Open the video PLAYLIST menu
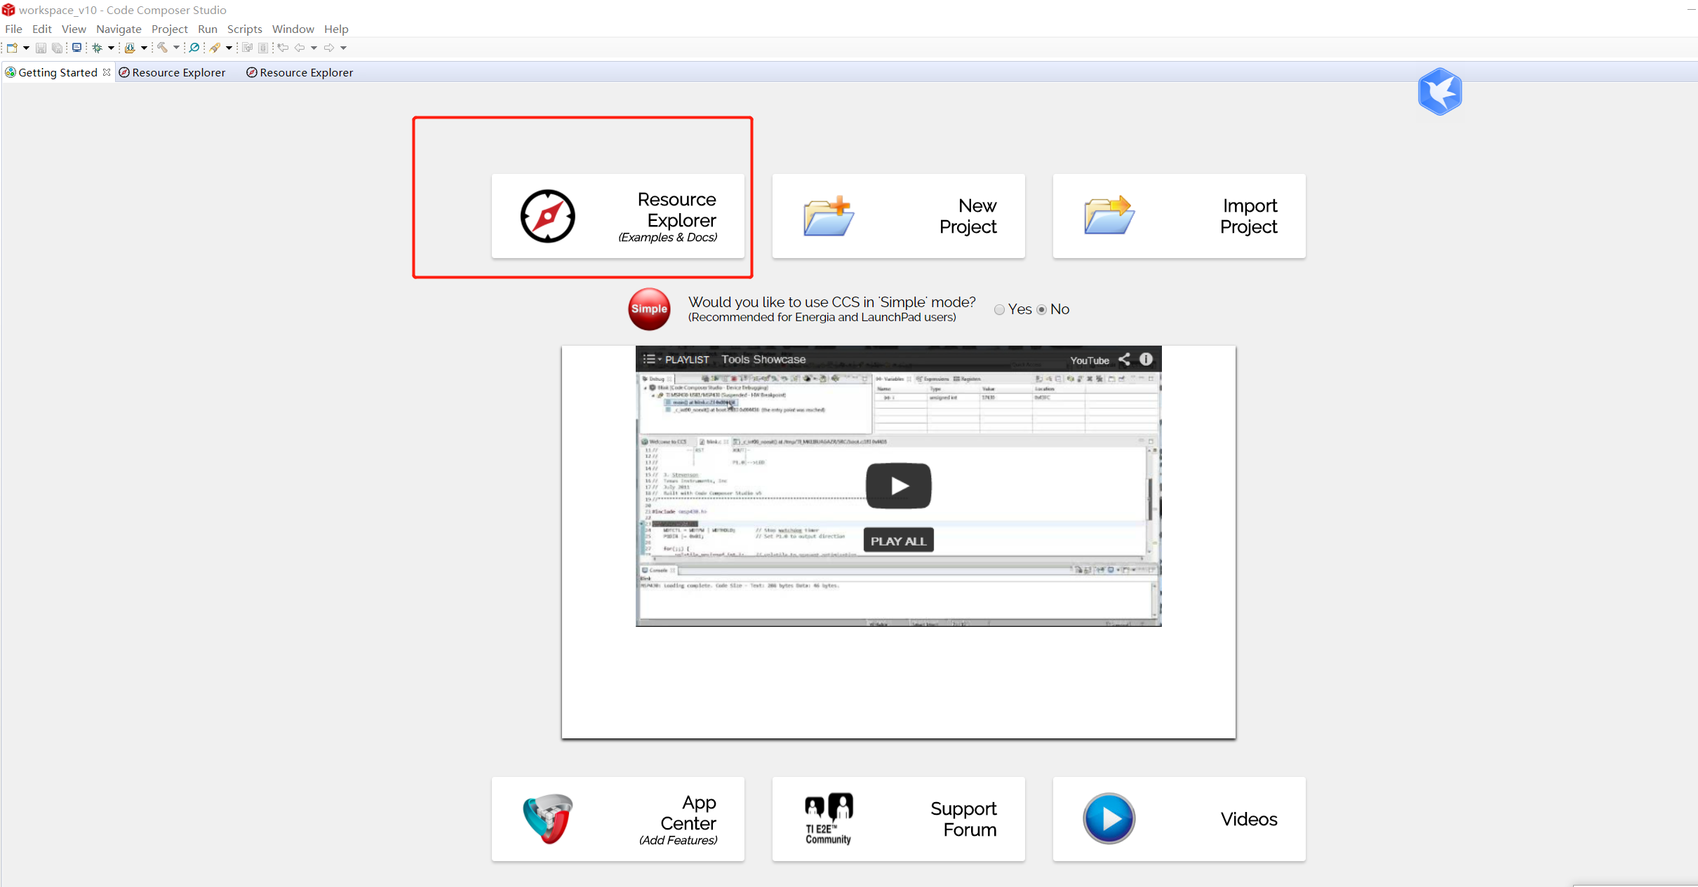 point(676,359)
